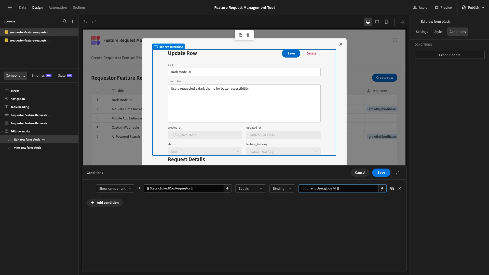This screenshot has height=275, width=489.
Task: Open the status dropdown showing New
Action: [205, 152]
